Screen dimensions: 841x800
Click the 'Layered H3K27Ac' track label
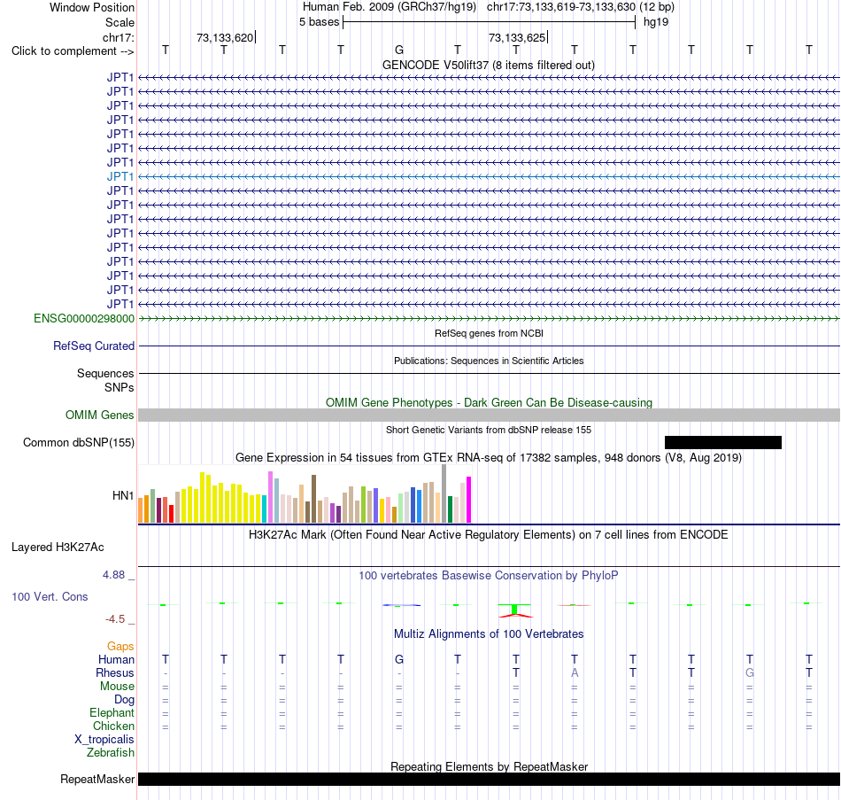(58, 548)
